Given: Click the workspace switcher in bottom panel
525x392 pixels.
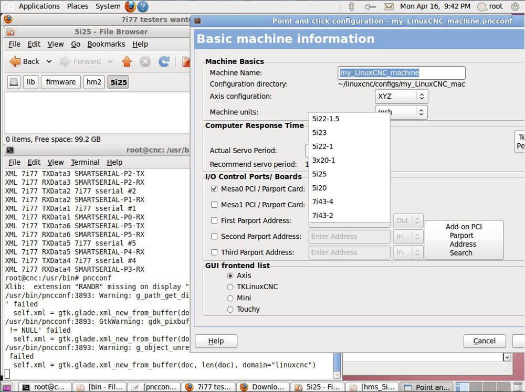Looking at the screenshot, I should (x=482, y=387).
